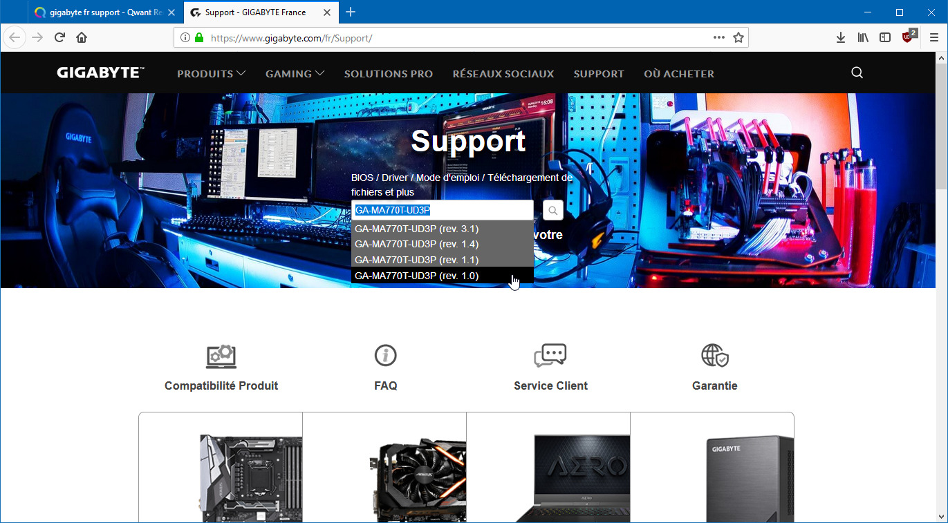Open the site search magnifier in the header
The height and width of the screenshot is (523, 948).
point(857,73)
